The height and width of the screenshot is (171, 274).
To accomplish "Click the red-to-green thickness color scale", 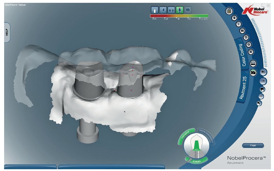I will pyautogui.click(x=179, y=16).
